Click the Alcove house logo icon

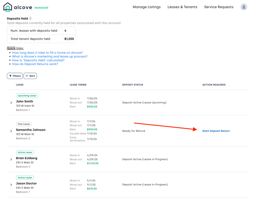(x=8, y=7)
